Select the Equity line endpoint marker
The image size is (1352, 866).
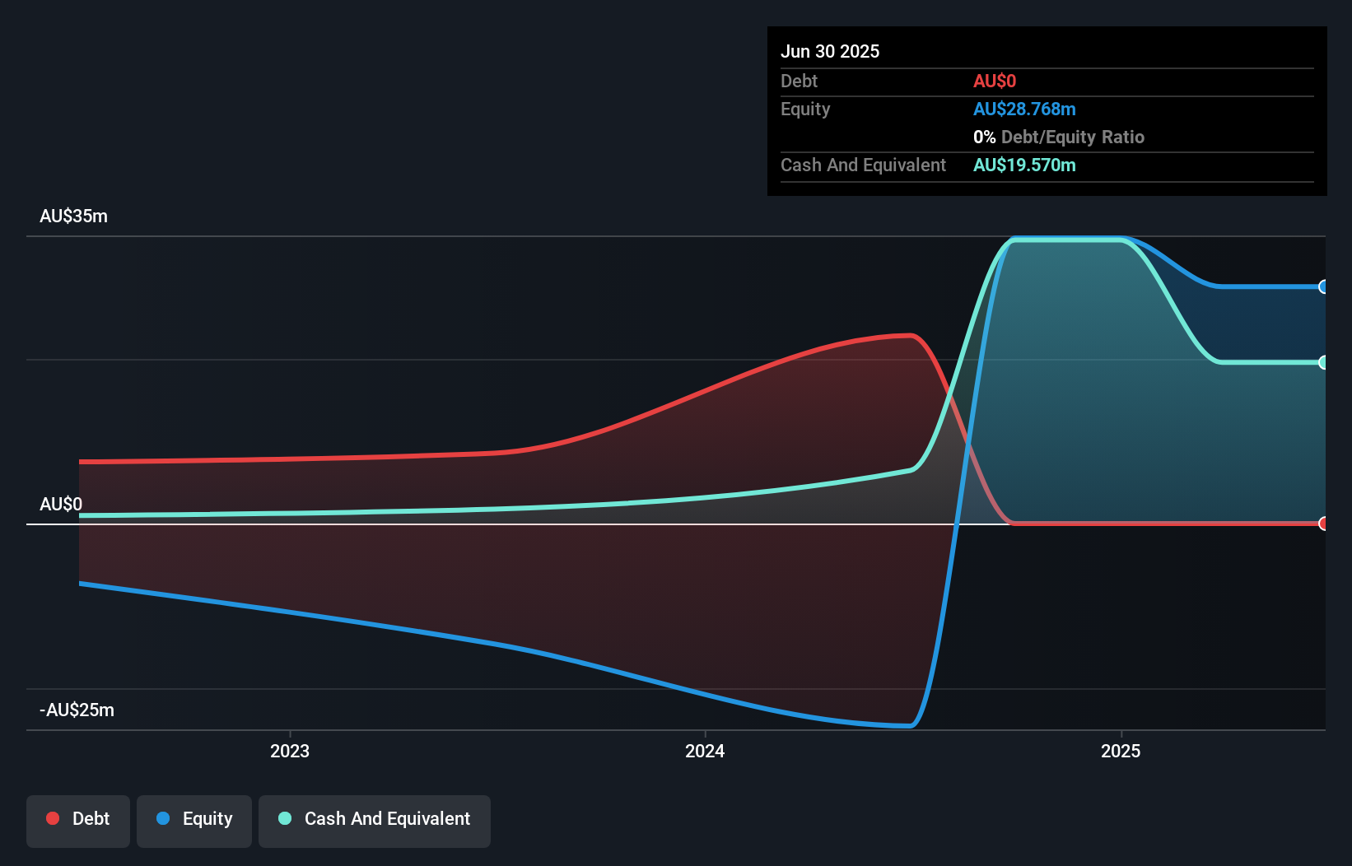(1323, 286)
